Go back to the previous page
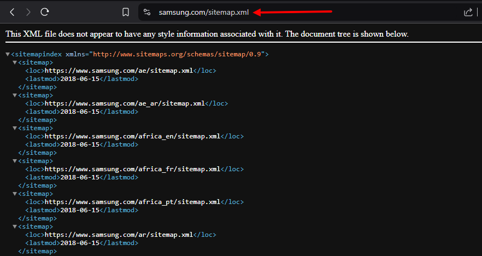This screenshot has height=256, width=482. [x=12, y=12]
